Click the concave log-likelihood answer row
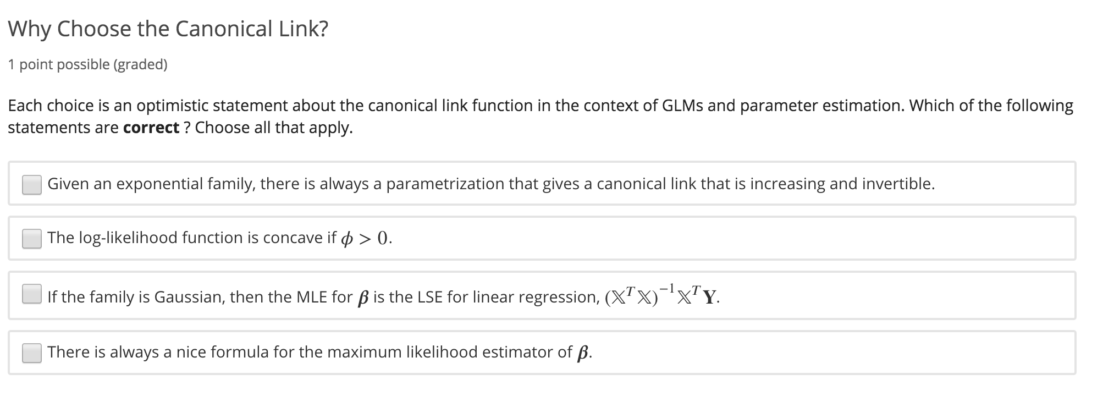 pyautogui.click(x=220, y=239)
